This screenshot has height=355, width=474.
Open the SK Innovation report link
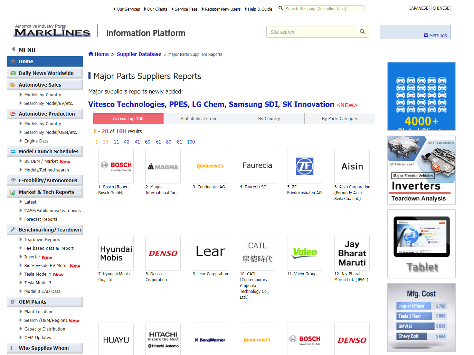[x=308, y=104]
